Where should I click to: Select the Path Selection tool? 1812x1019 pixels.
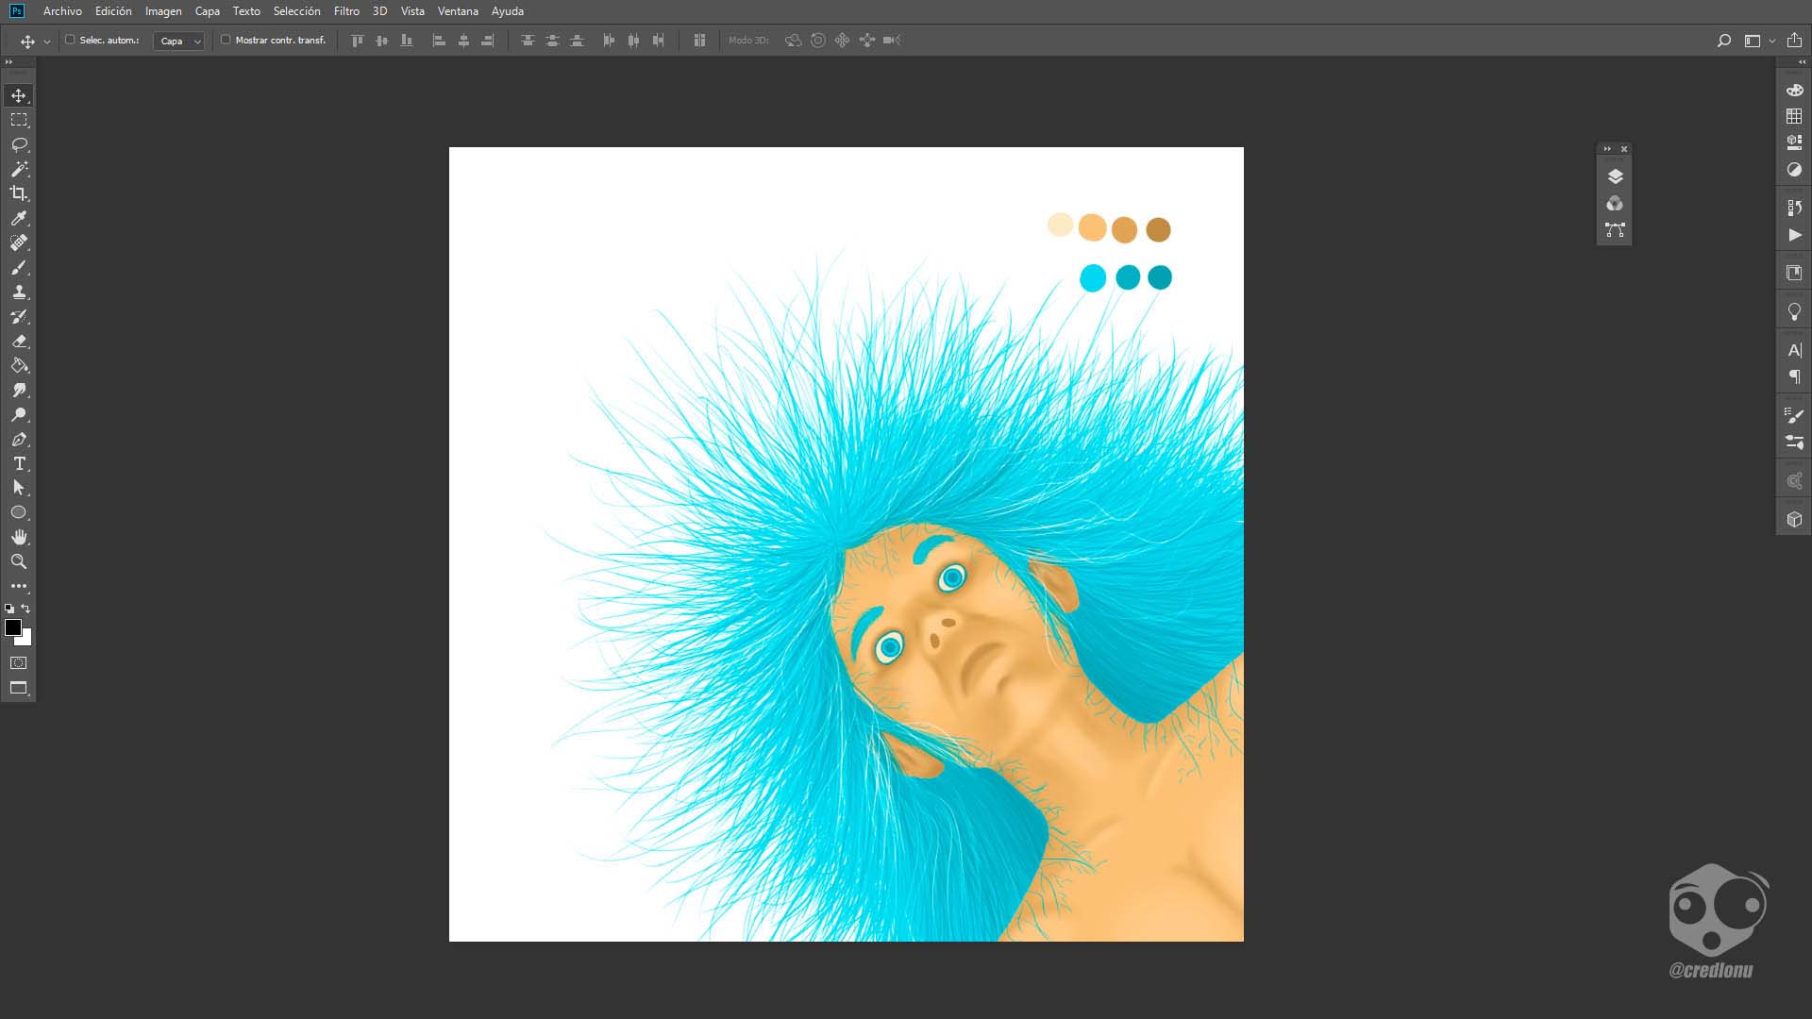(19, 488)
